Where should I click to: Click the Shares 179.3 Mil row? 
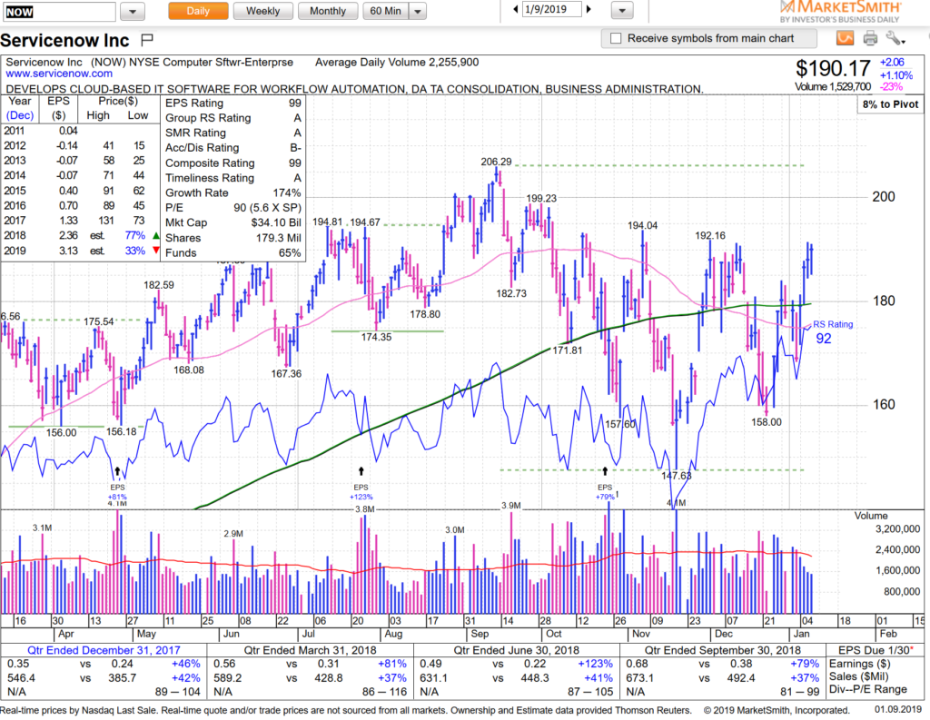point(233,238)
